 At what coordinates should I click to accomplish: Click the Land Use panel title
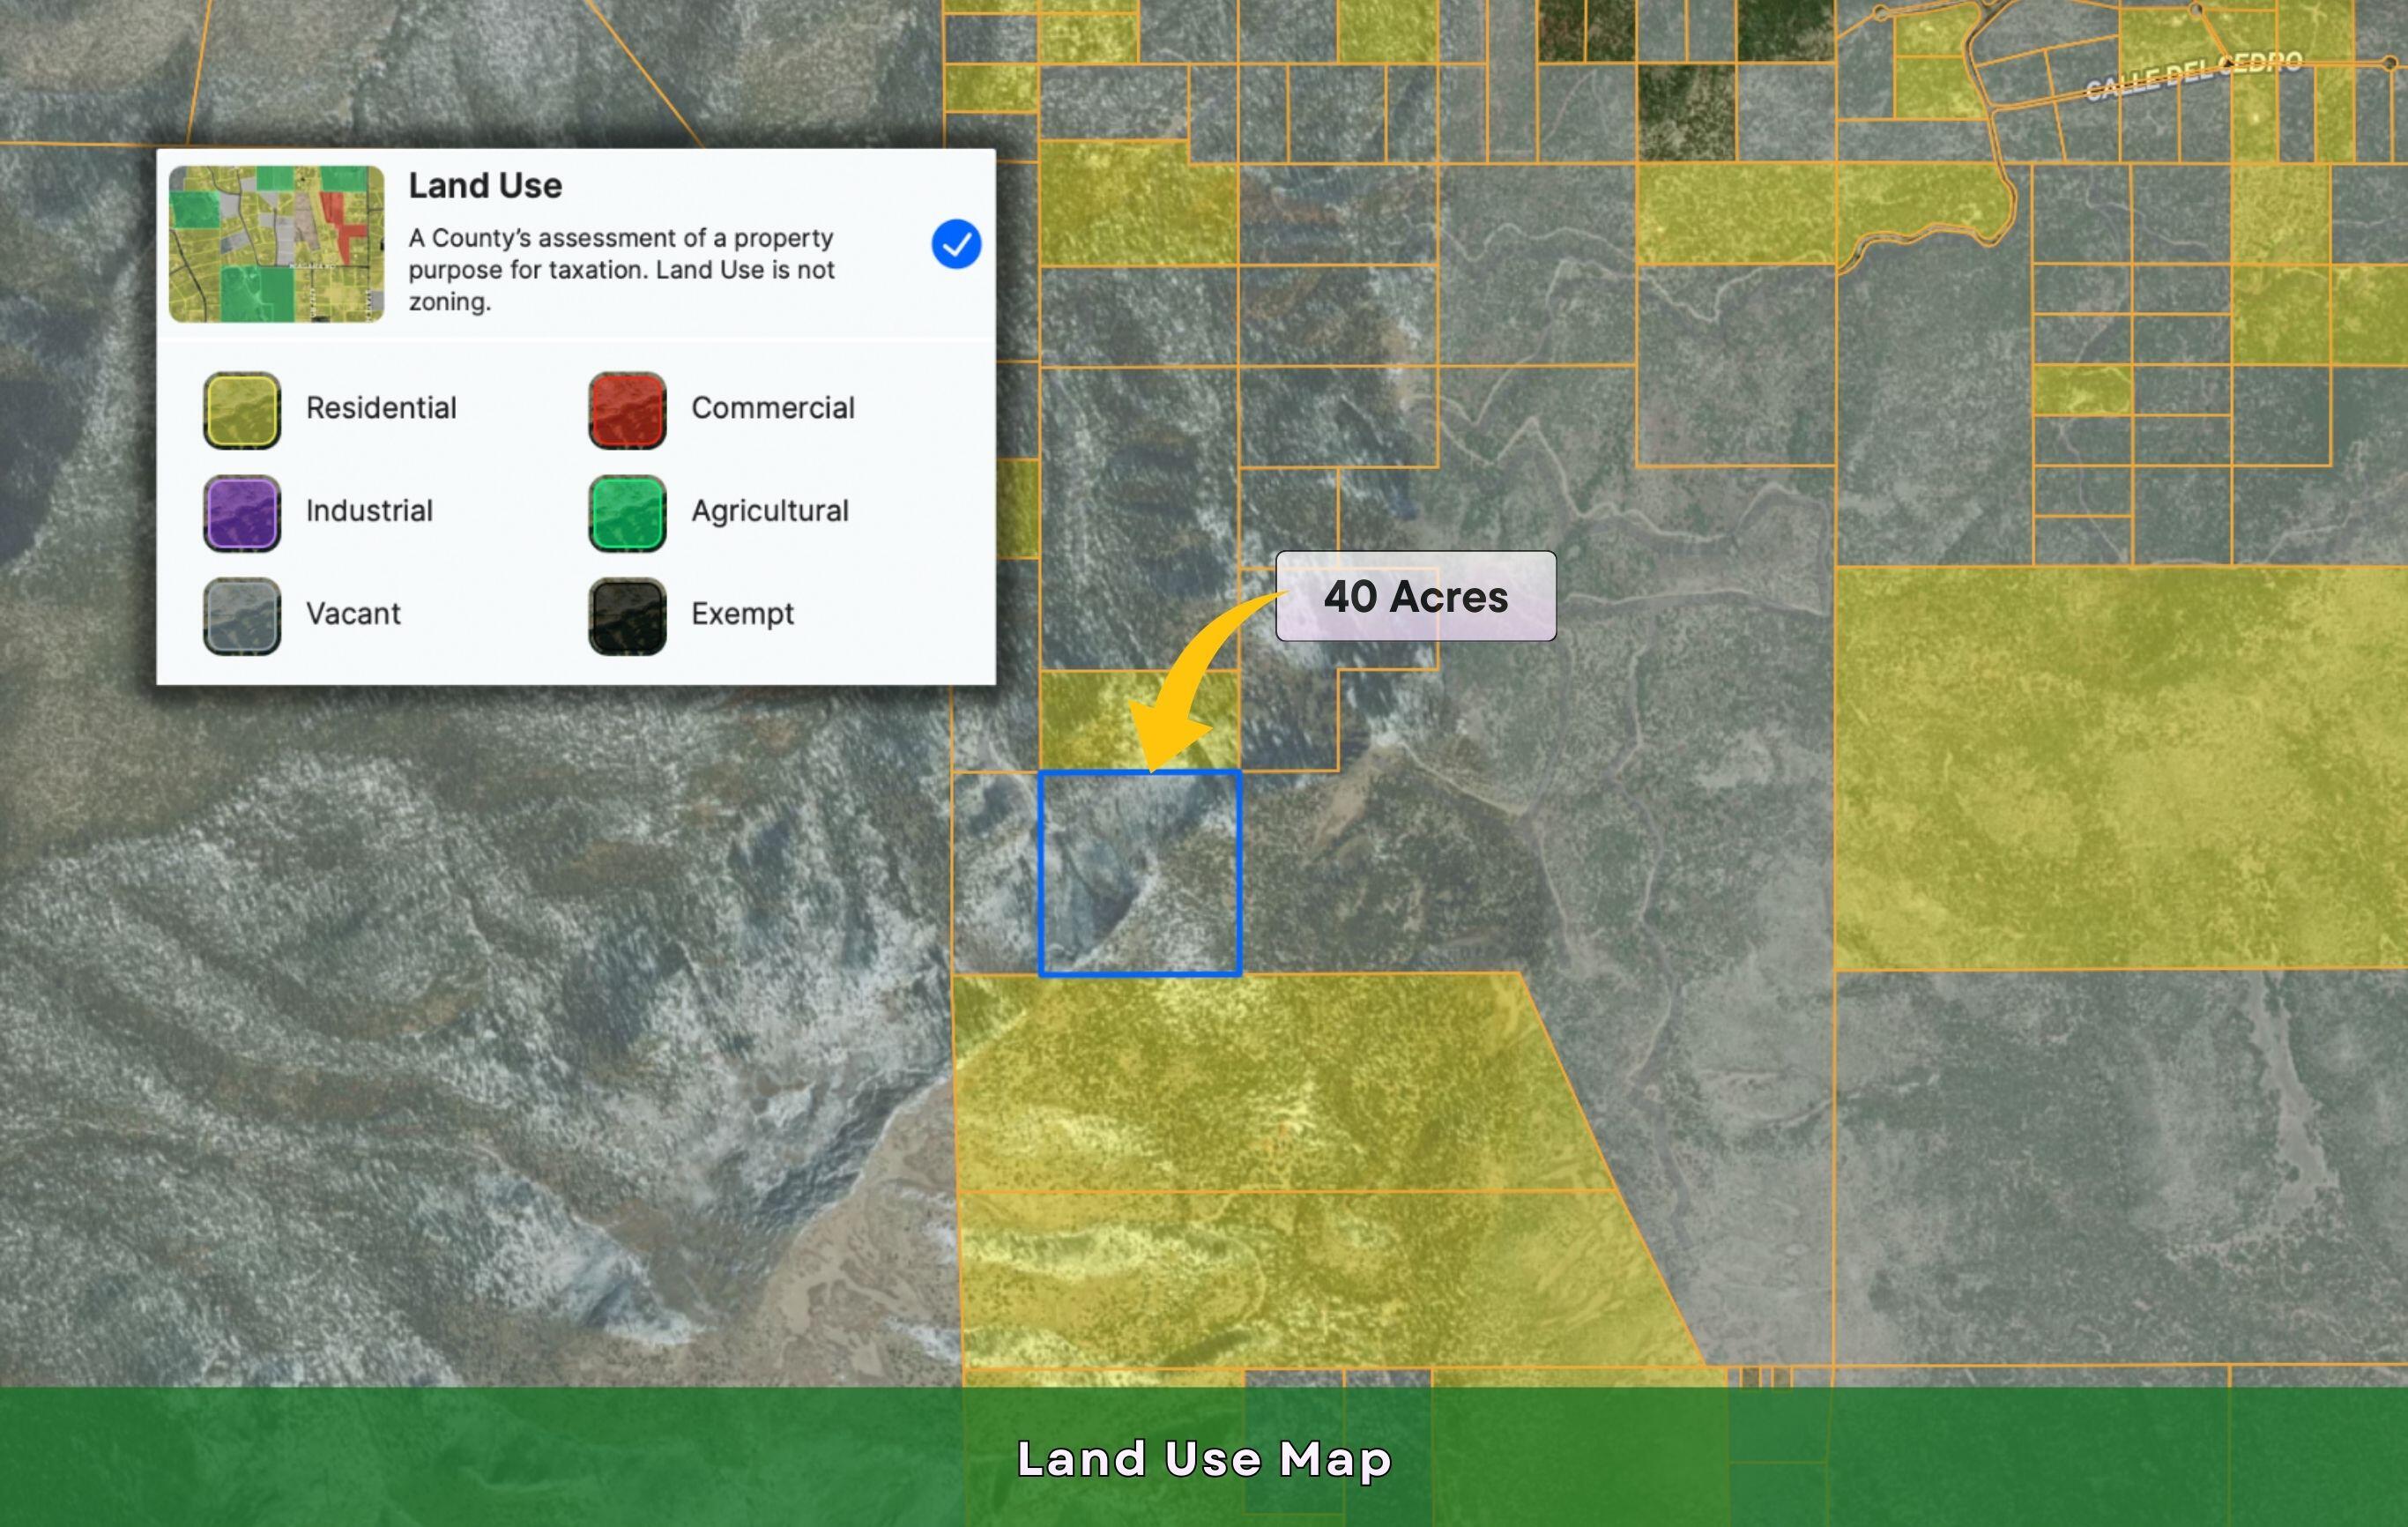485,186
